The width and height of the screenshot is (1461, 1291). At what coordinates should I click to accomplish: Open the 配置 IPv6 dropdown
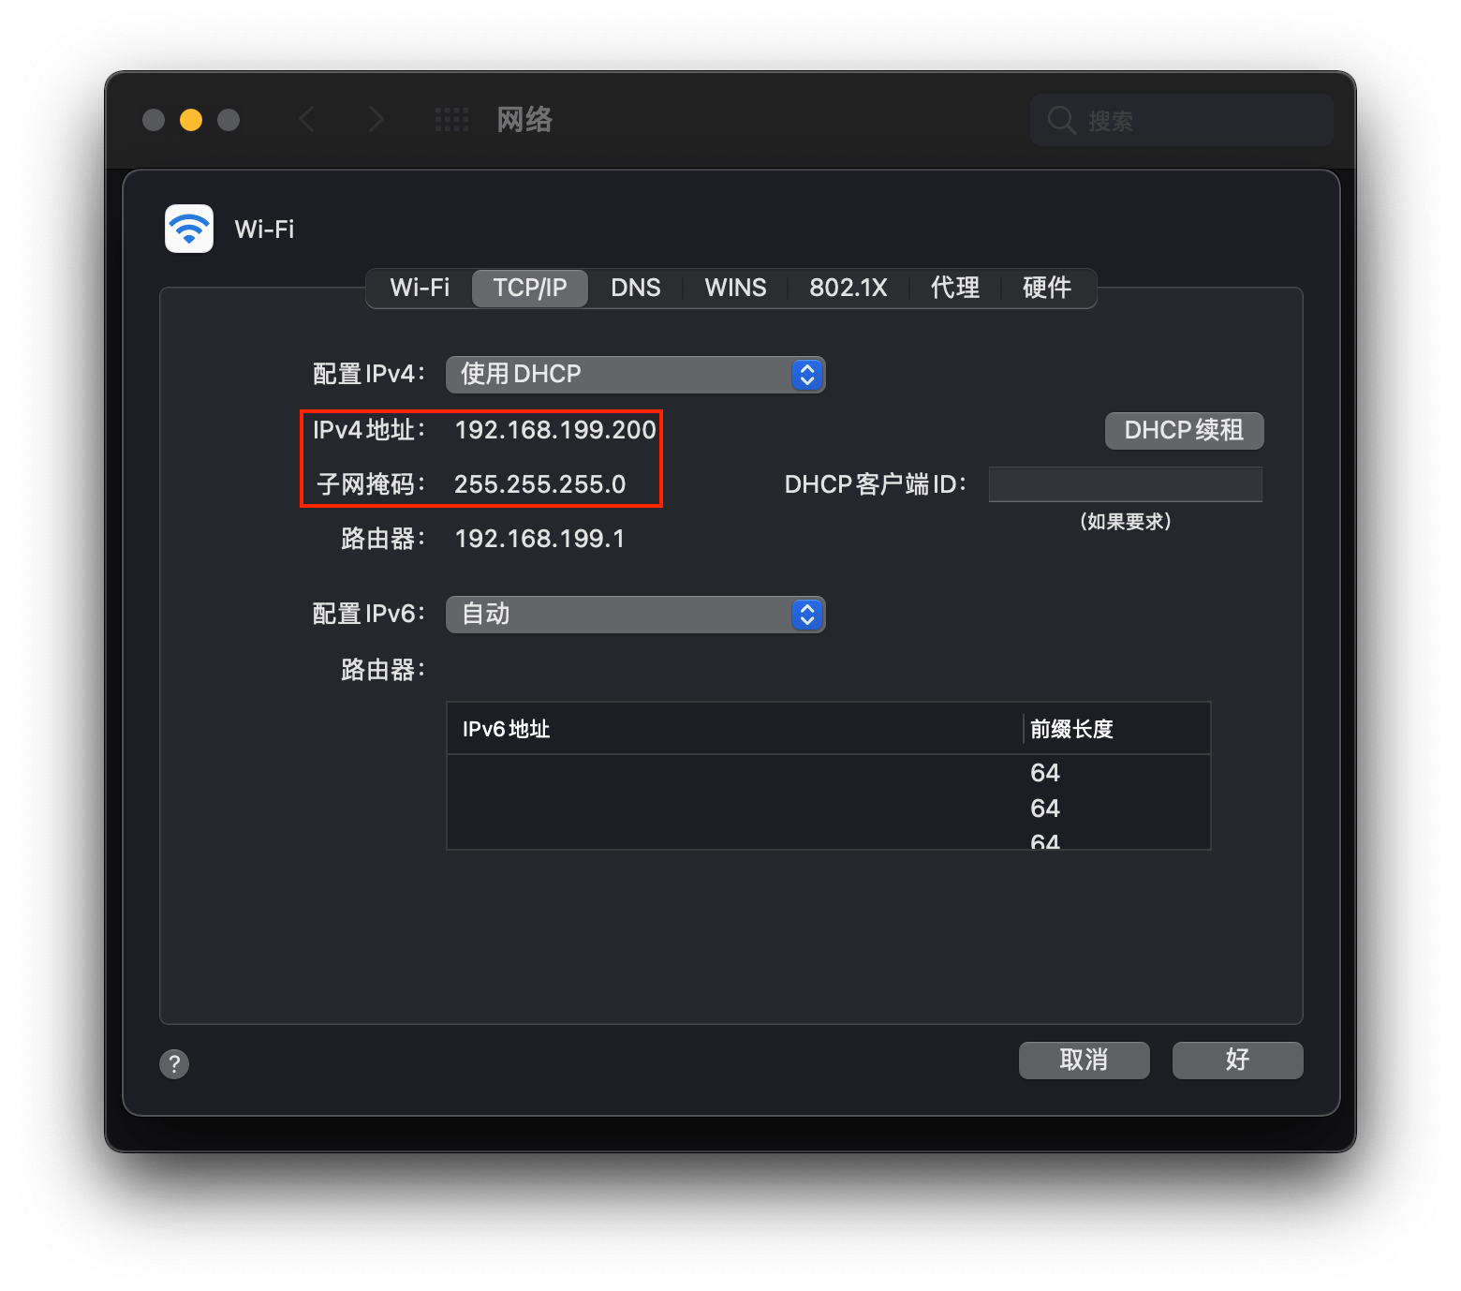point(635,614)
